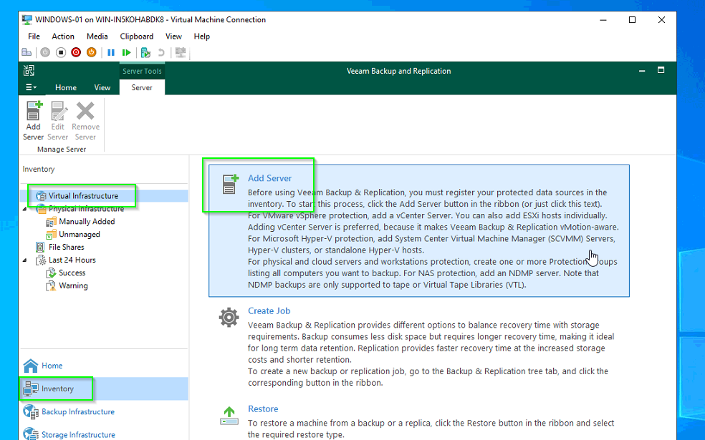The width and height of the screenshot is (705, 440).
Task: Shut down the VM with the red icon
Action: (x=76, y=52)
